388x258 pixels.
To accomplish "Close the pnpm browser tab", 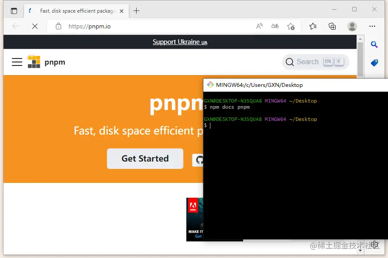I will tap(121, 11).
